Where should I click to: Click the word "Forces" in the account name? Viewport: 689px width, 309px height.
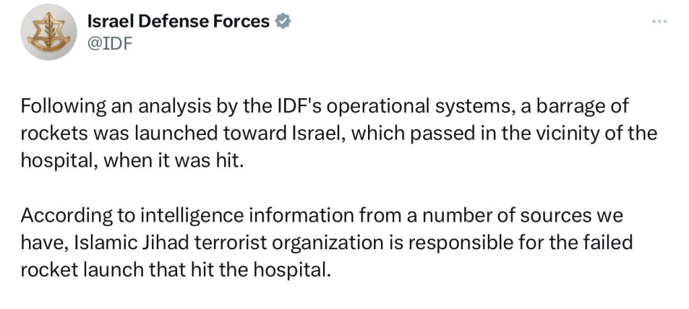(x=244, y=21)
